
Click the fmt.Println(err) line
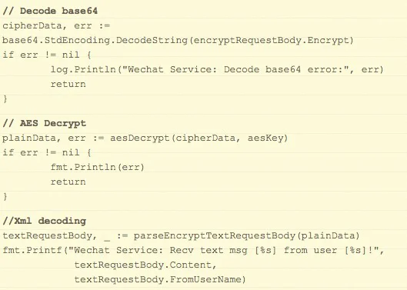click(98, 167)
